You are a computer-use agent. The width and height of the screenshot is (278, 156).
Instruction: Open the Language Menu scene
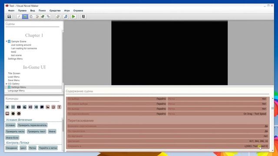point(16,91)
